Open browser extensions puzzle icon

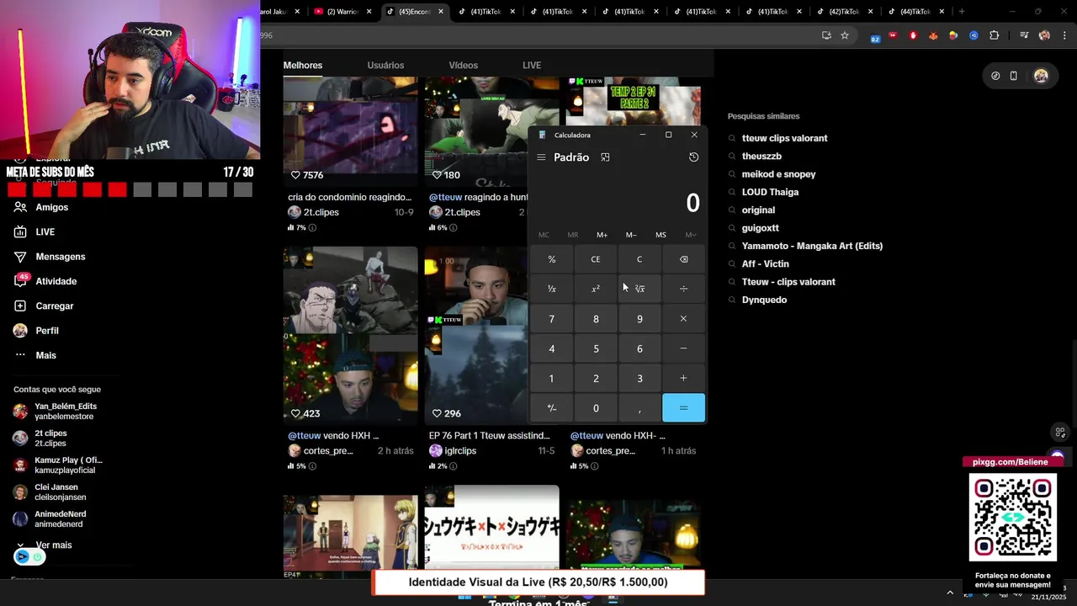pyautogui.click(x=995, y=35)
